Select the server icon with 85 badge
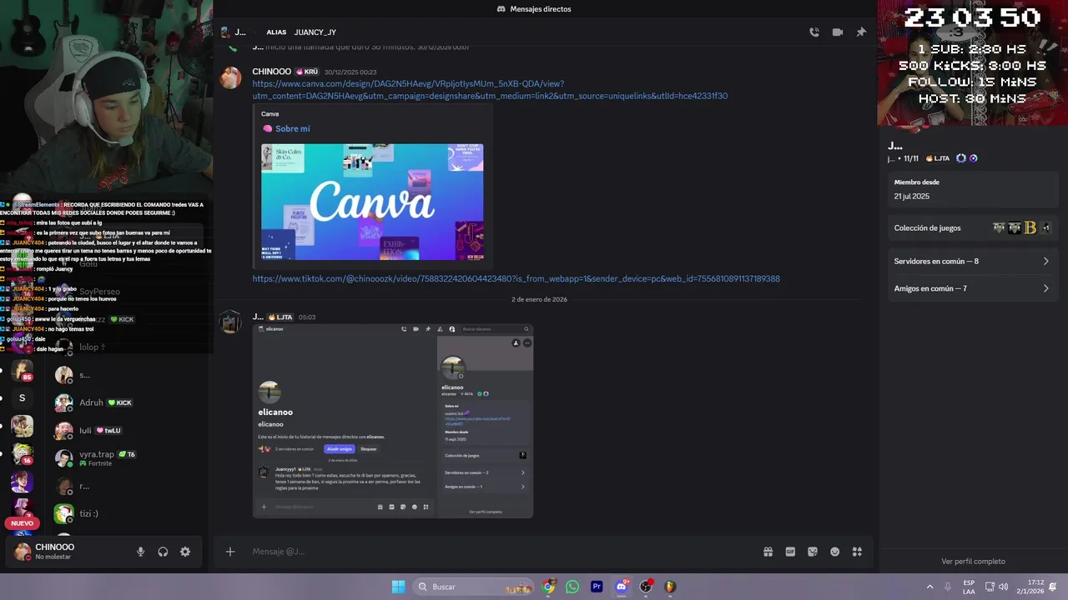The width and height of the screenshot is (1068, 600). [x=22, y=371]
